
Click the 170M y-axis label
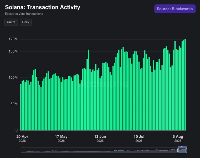pos(13,39)
